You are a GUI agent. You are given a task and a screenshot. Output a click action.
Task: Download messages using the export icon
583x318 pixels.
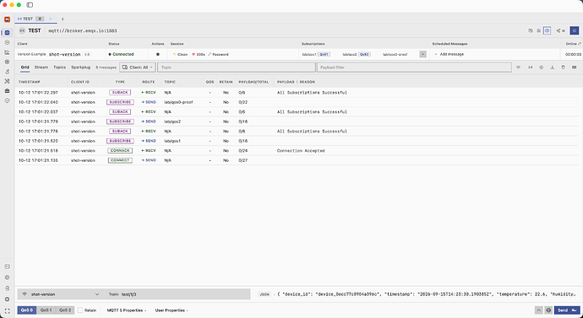pos(552,67)
